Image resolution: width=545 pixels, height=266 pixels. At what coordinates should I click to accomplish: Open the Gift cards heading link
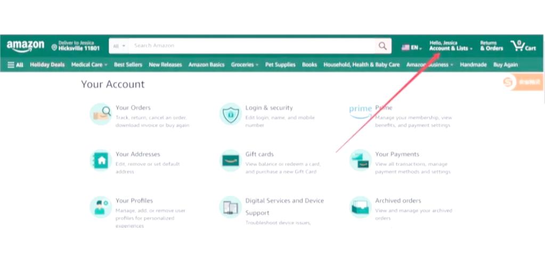click(x=259, y=154)
